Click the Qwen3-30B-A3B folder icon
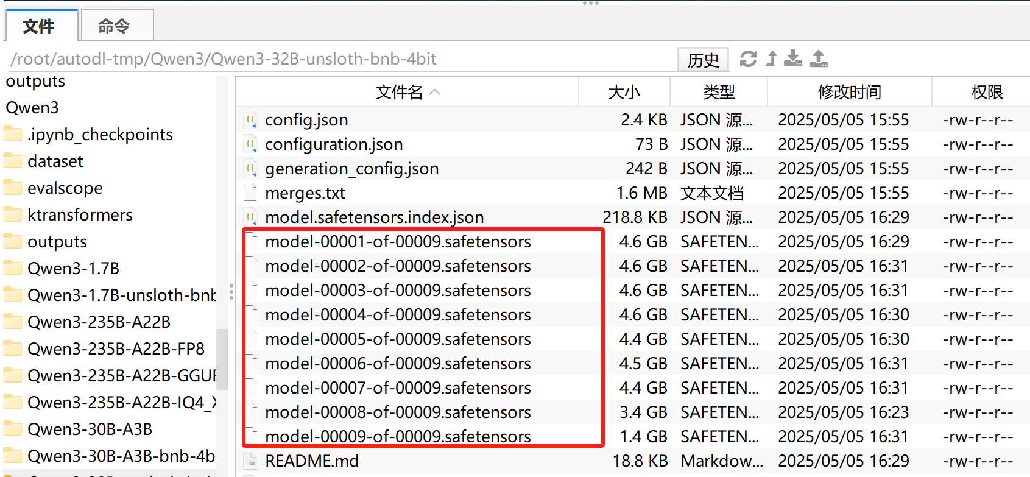Image resolution: width=1030 pixels, height=477 pixels. click(x=13, y=429)
